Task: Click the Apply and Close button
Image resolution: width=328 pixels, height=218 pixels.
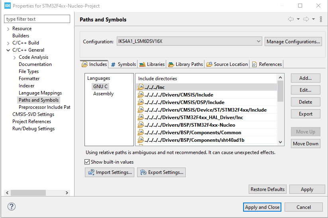Action: (x=262, y=207)
